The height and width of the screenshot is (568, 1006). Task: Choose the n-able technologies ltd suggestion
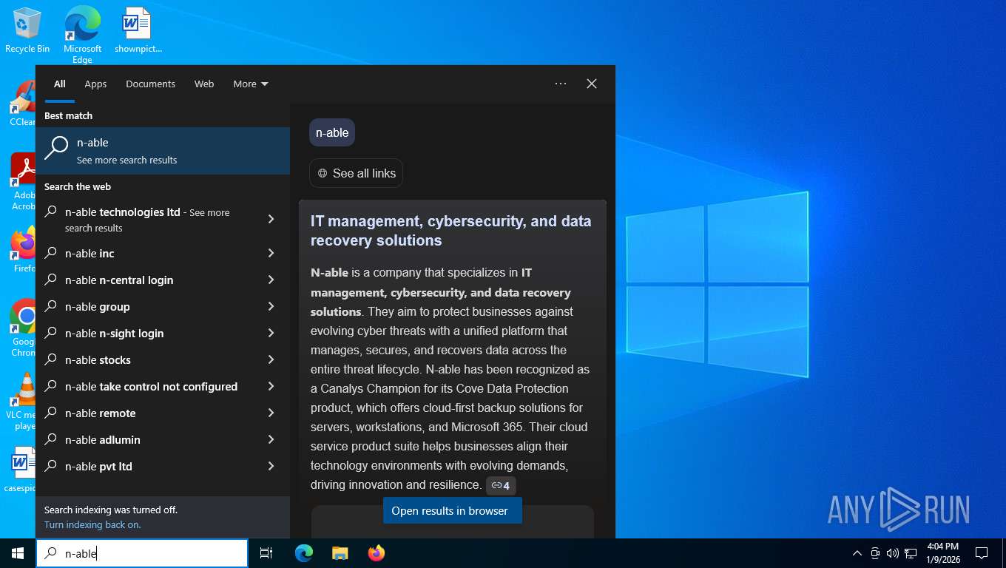[x=163, y=220]
